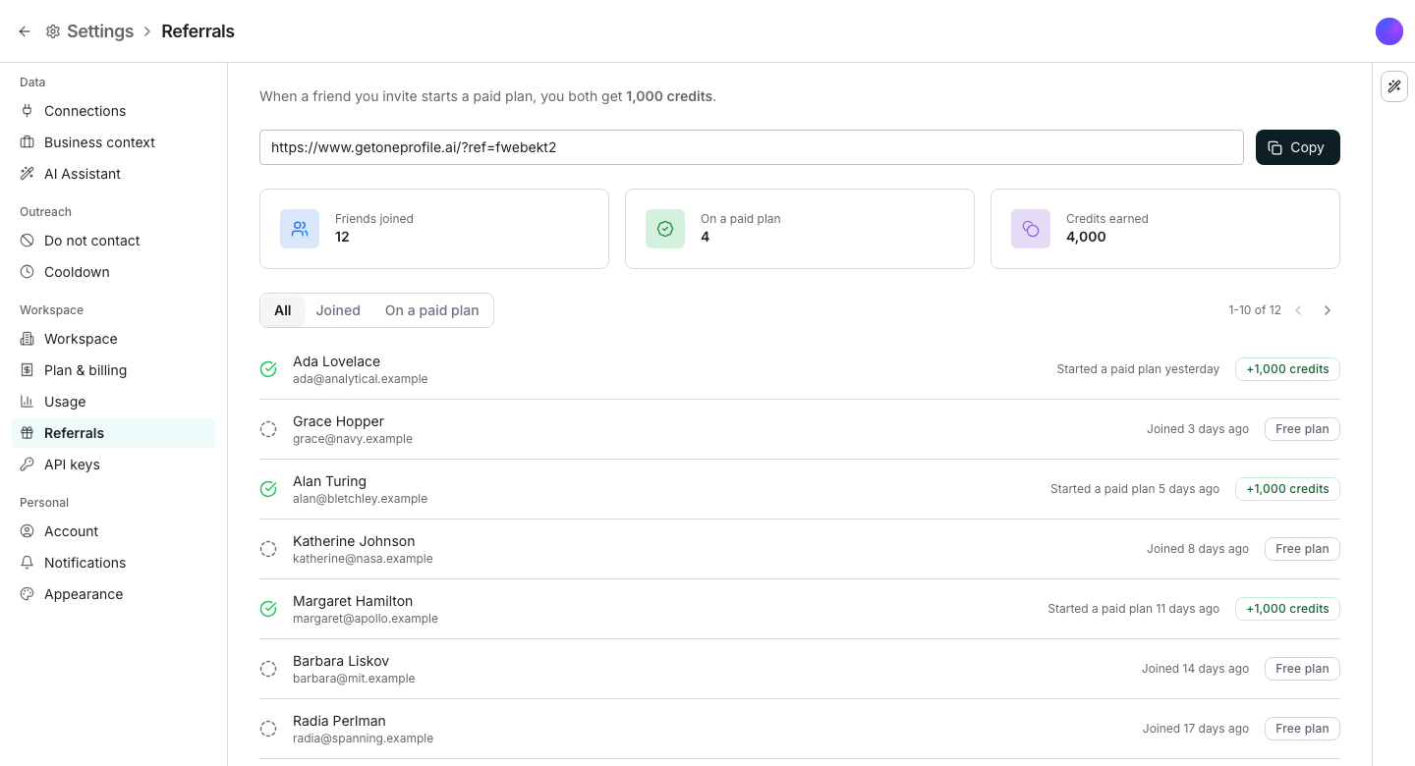The image size is (1415, 766).
Task: Click Barbara Liskov's Free plan badge
Action: (x=1302, y=669)
